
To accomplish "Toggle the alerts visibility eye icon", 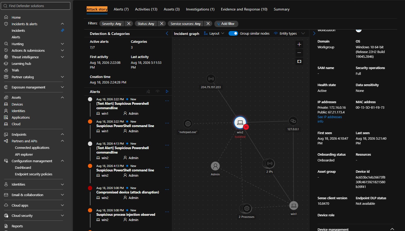I will click(x=158, y=91).
